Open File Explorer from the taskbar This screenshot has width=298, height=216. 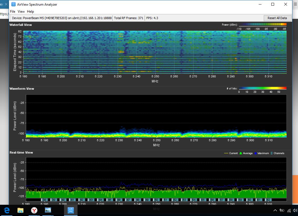tap(21, 210)
